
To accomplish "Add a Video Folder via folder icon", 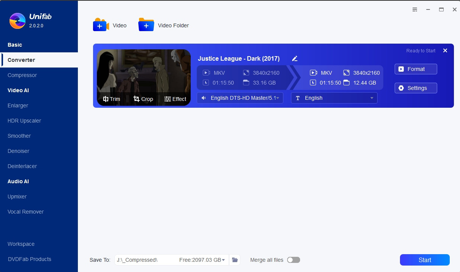I will [x=146, y=25].
